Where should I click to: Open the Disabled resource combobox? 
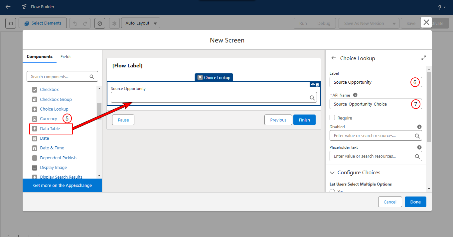point(376,135)
